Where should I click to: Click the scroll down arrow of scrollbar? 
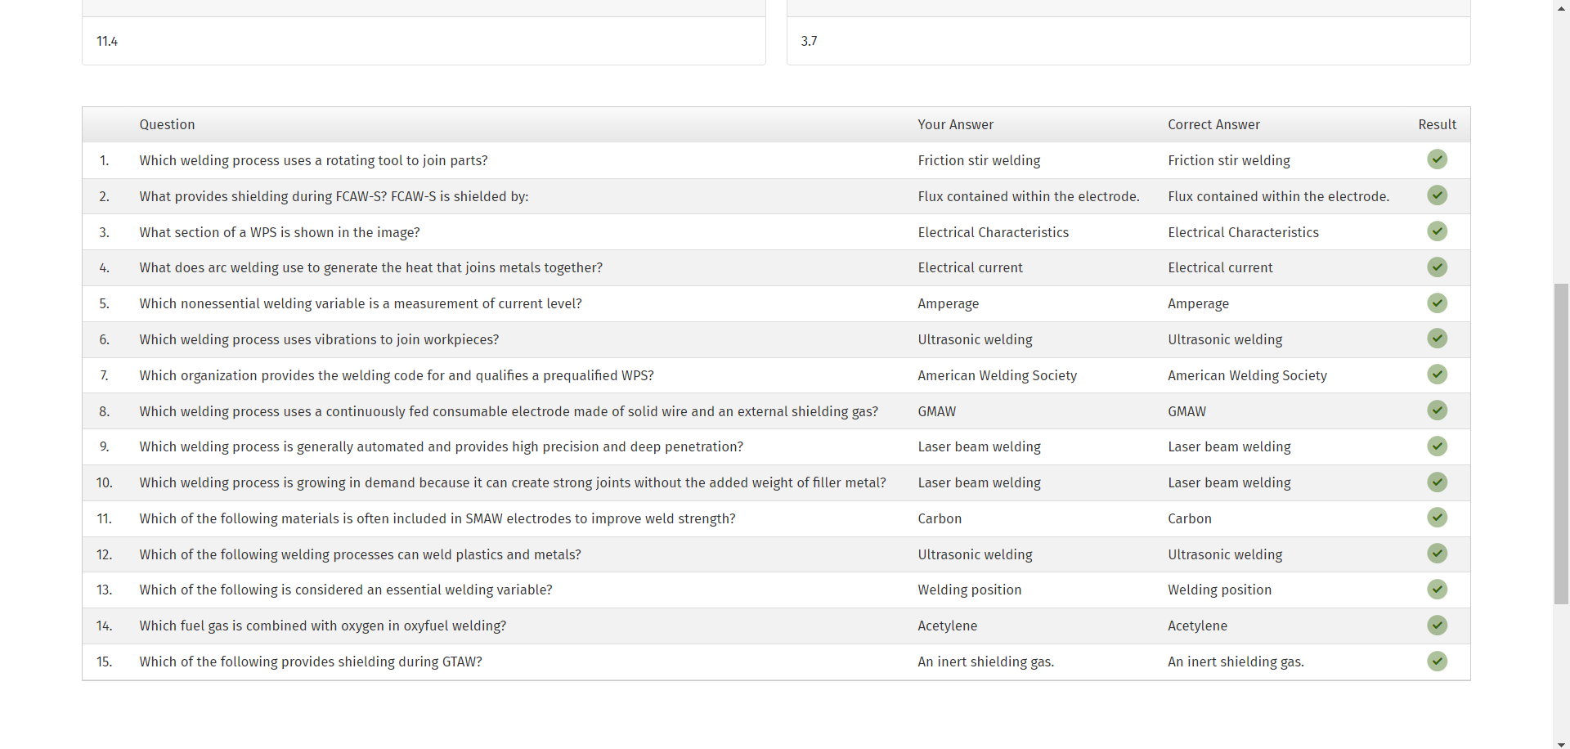tap(1562, 744)
